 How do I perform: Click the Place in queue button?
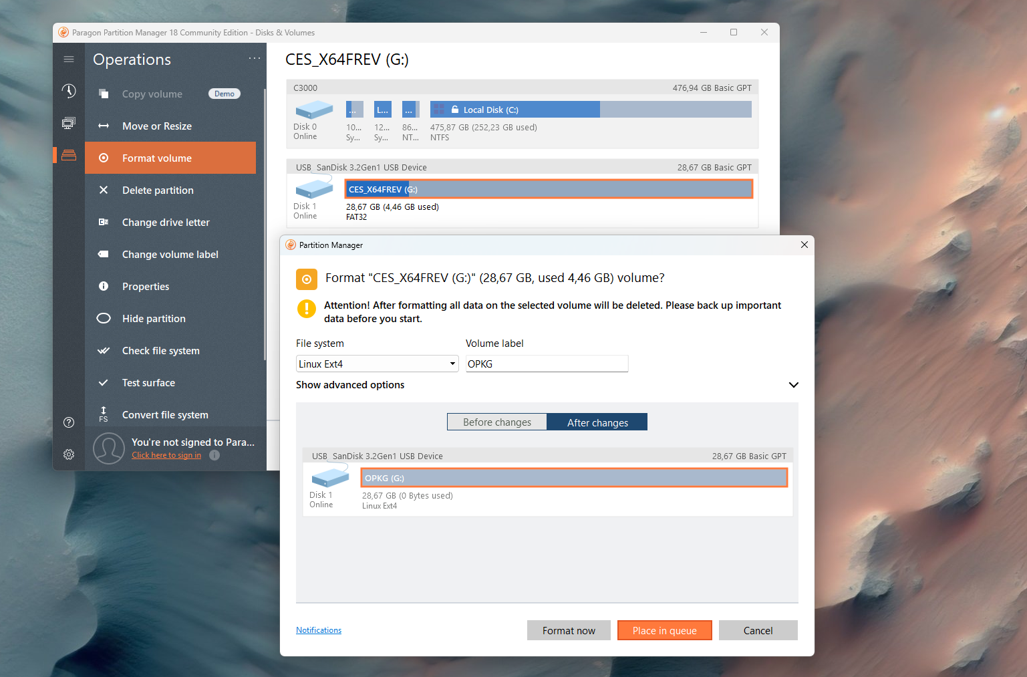[x=665, y=630]
